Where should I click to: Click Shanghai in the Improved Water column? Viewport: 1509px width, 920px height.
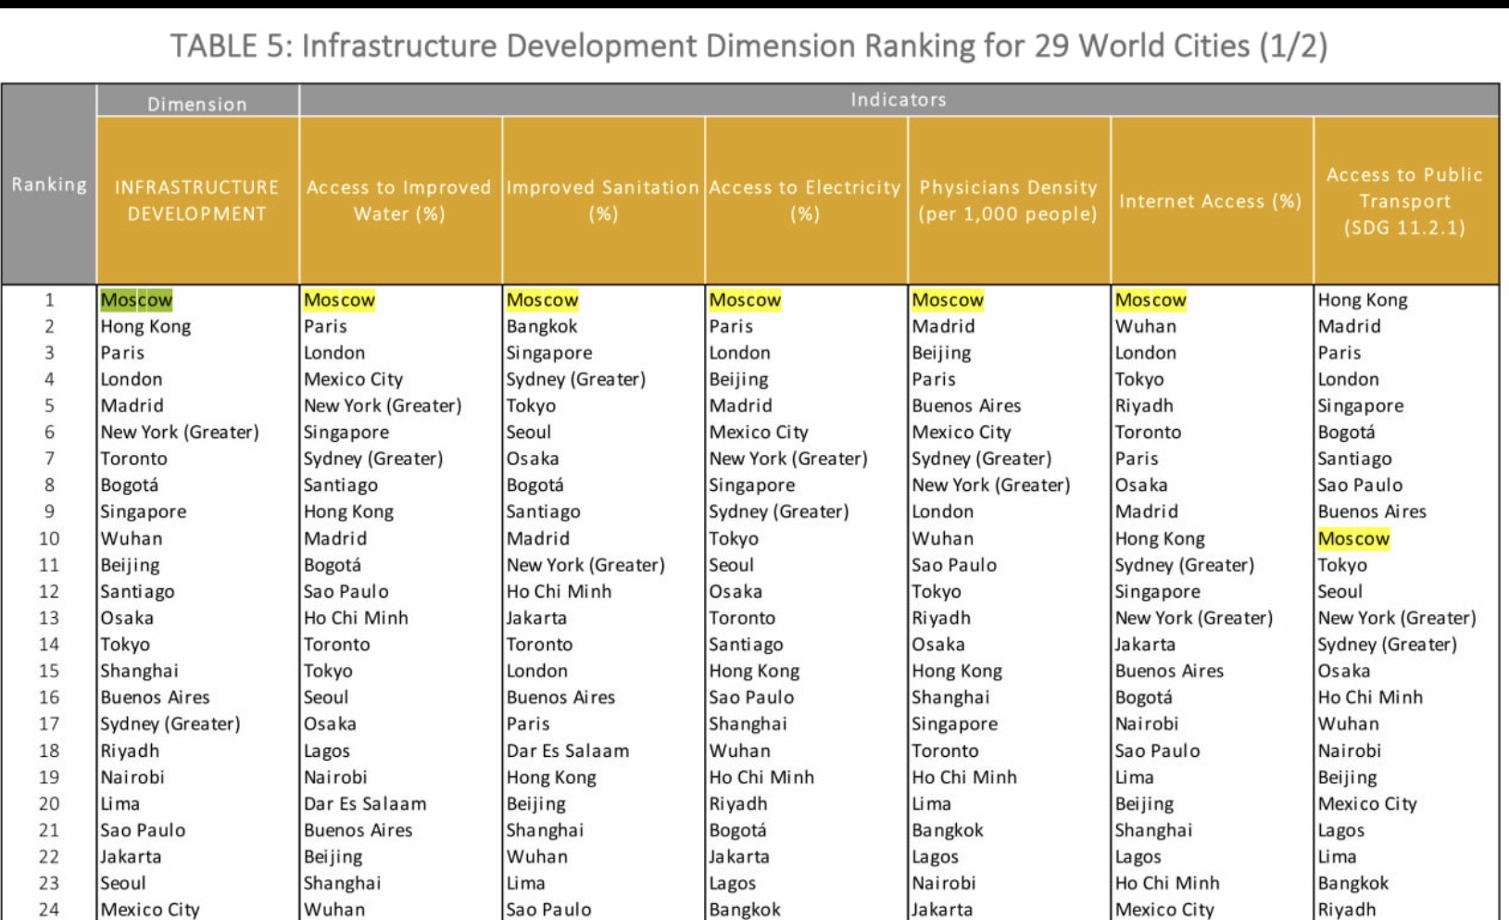point(342,883)
